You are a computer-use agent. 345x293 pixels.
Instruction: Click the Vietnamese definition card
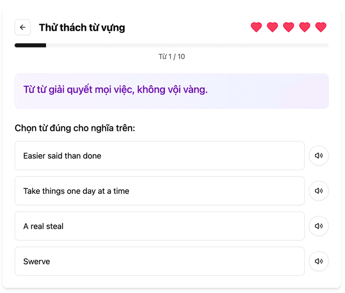(171, 91)
